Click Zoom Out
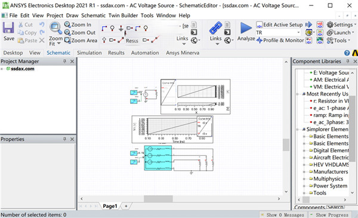This screenshot has height=218, width=358. [x=80, y=32]
